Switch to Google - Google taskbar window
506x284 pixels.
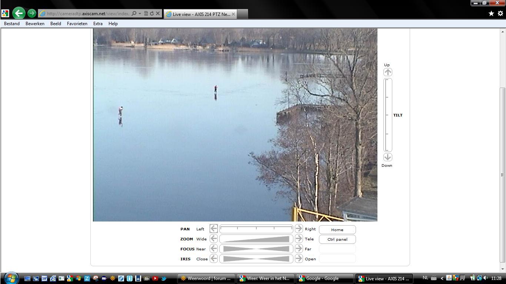[324, 278]
